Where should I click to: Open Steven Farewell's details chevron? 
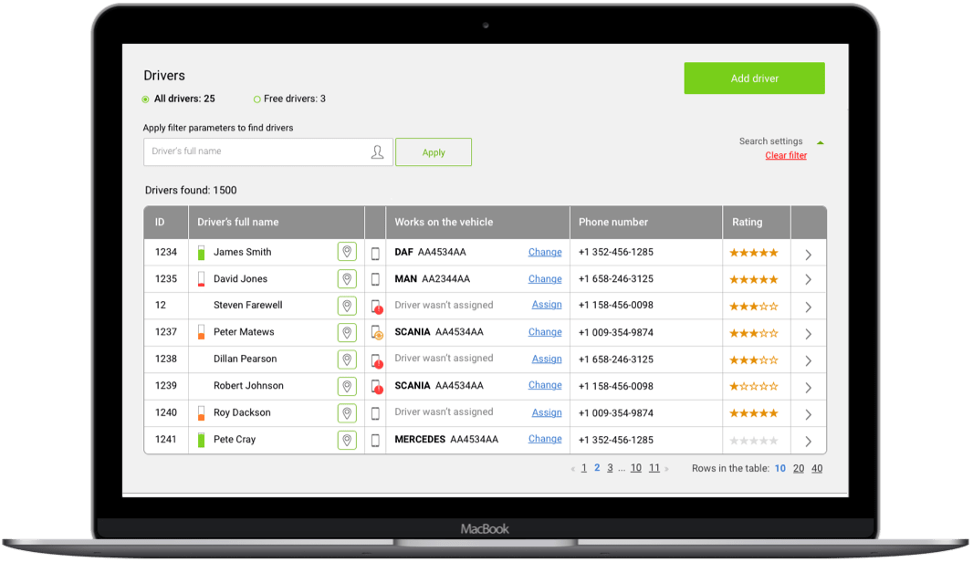pos(808,307)
